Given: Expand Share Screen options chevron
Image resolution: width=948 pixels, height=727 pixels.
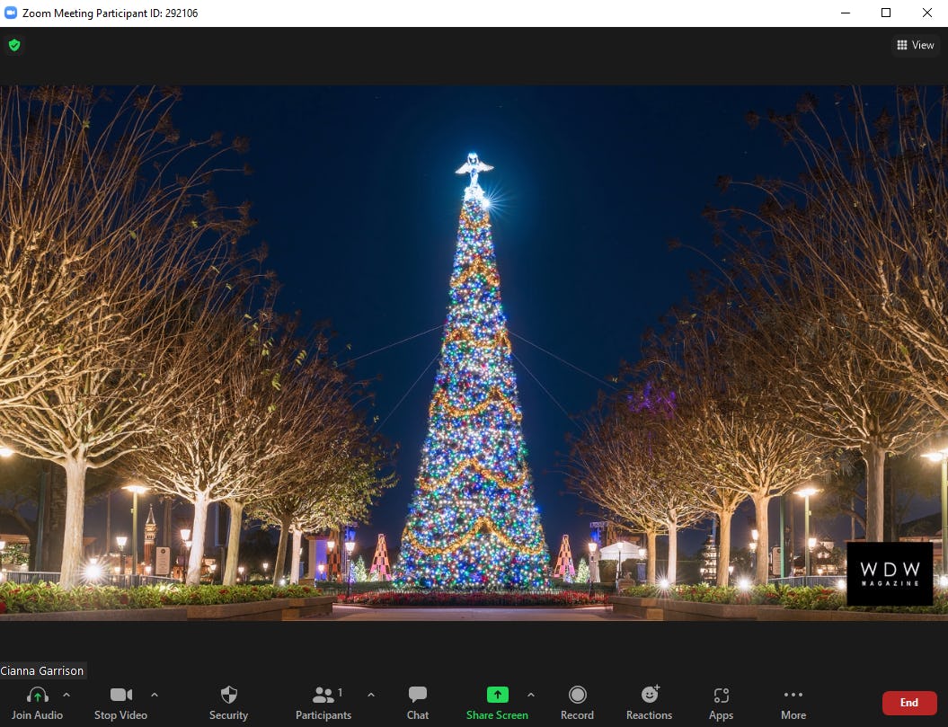Looking at the screenshot, I should tap(532, 694).
